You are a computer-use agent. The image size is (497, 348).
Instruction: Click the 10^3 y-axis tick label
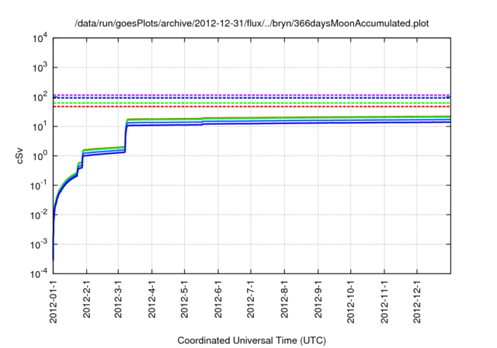(40, 68)
